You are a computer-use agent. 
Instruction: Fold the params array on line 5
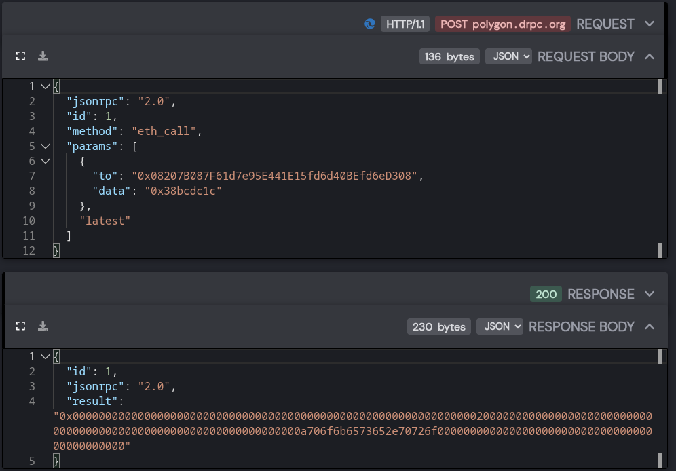click(45, 146)
